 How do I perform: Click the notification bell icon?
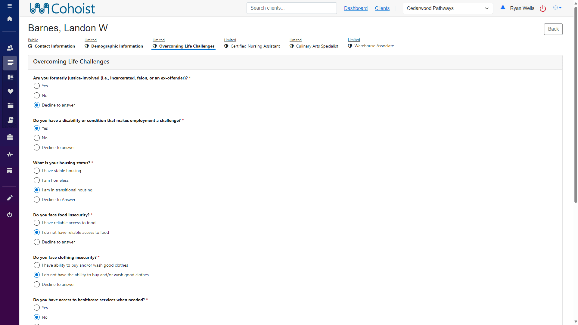(503, 8)
